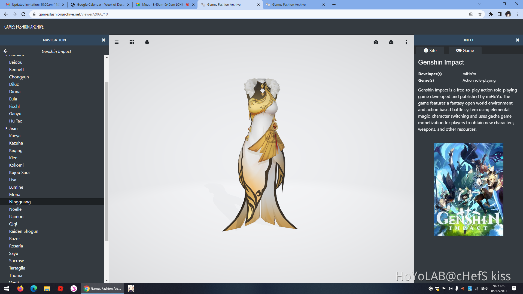Pick Rosaria from the character list
This screenshot has width=523, height=294.
[x=16, y=246]
